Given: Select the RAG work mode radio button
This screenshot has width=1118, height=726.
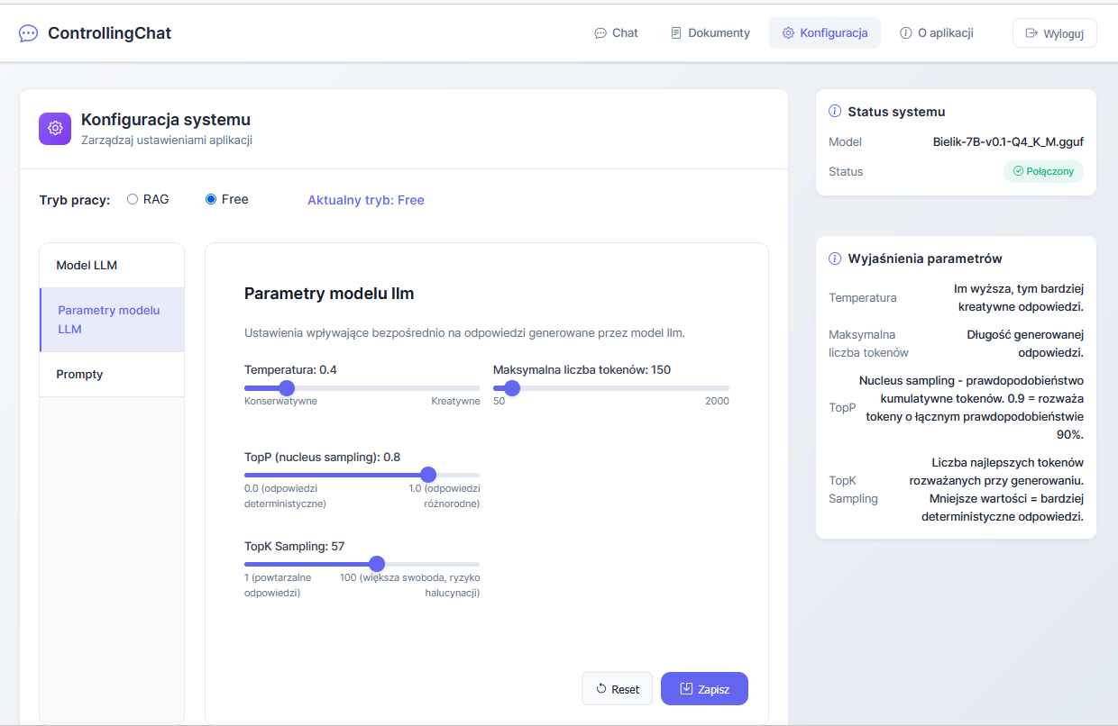Looking at the screenshot, I should click(133, 199).
